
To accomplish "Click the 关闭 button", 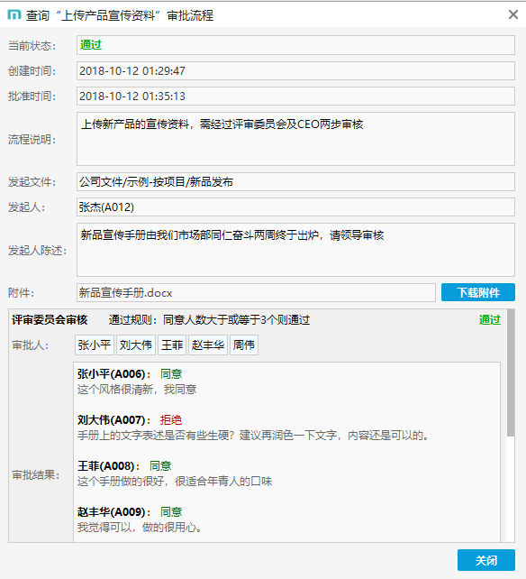I will [486, 560].
